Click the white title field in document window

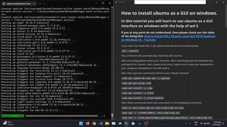tap(170, 2)
